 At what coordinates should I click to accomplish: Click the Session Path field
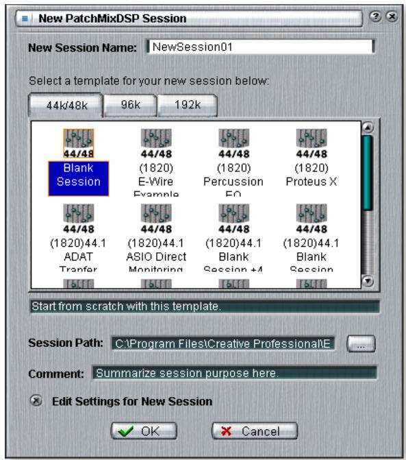(223, 343)
